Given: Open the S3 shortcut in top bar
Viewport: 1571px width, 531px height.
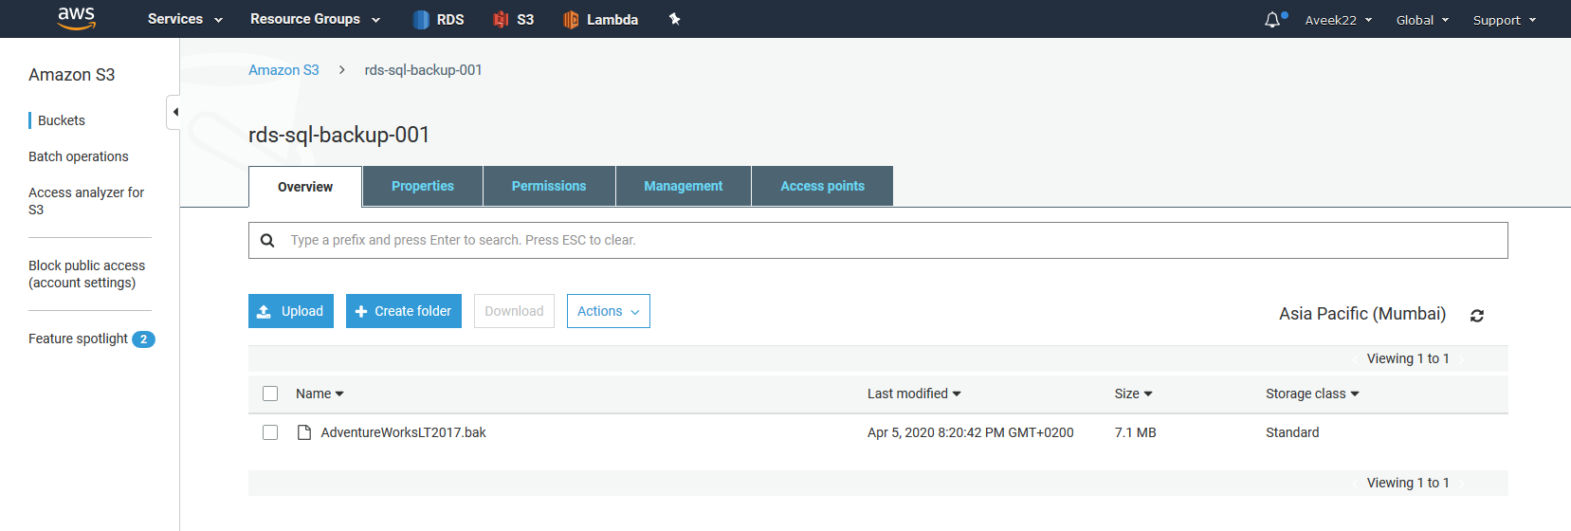Looking at the screenshot, I should point(513,19).
